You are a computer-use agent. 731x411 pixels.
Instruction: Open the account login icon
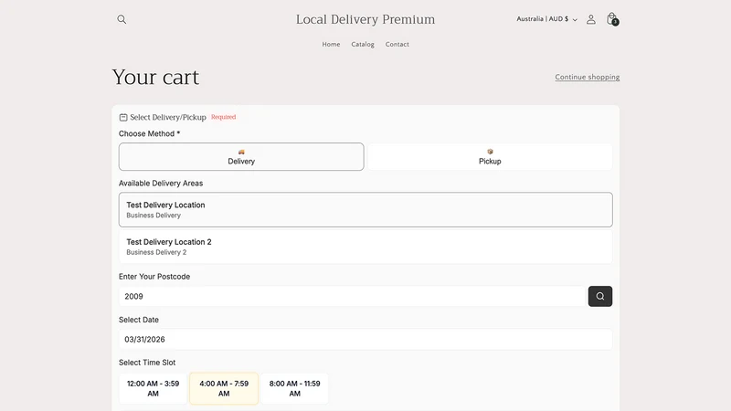590,19
